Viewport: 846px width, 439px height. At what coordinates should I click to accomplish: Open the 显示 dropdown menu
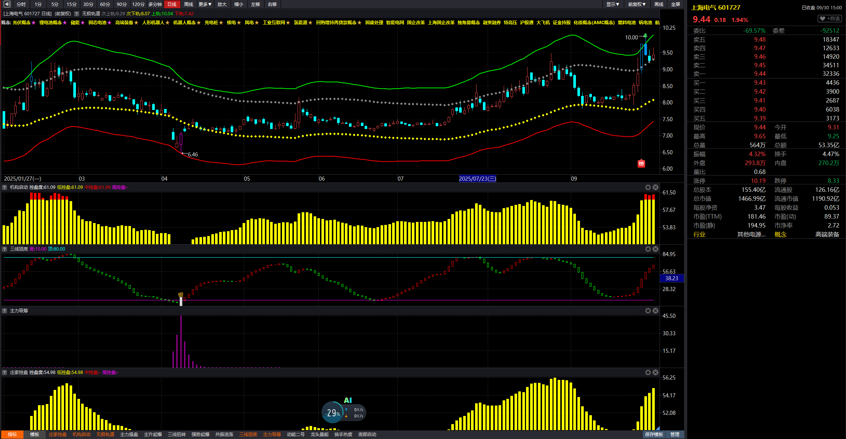[x=612, y=4]
